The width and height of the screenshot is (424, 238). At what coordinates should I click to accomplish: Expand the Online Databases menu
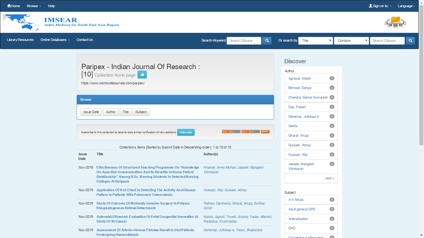coord(55,40)
